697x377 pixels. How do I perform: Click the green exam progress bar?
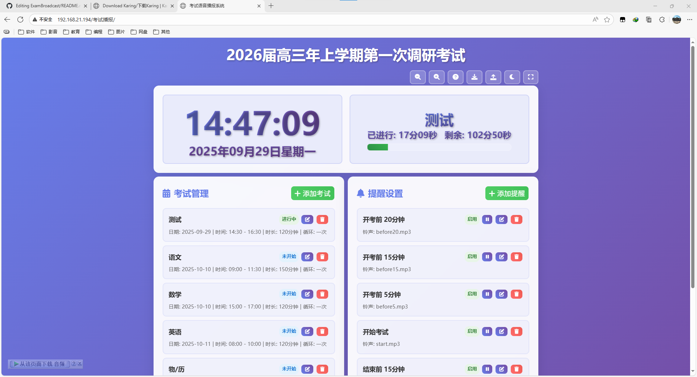(x=378, y=147)
